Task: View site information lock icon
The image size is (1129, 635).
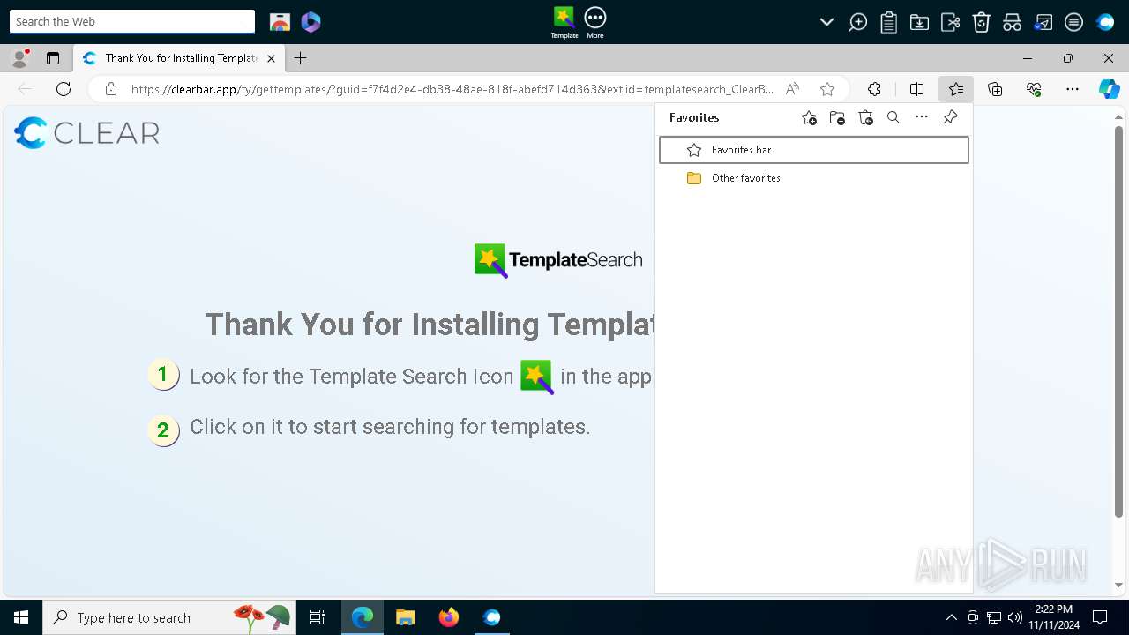Action: (x=110, y=89)
